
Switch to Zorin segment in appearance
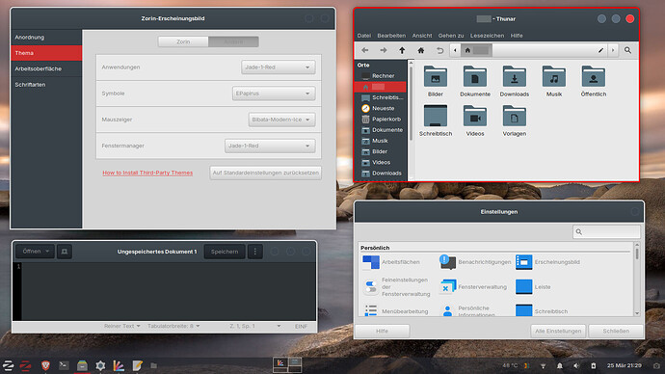coord(183,41)
